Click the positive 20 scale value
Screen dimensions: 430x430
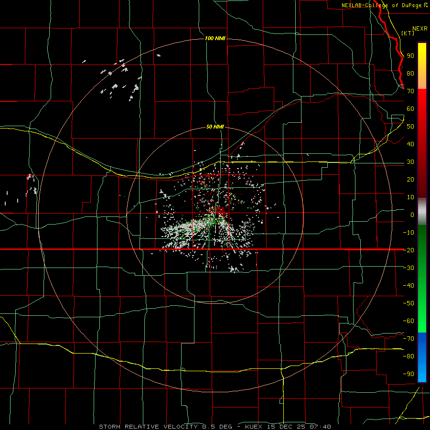(x=410, y=180)
